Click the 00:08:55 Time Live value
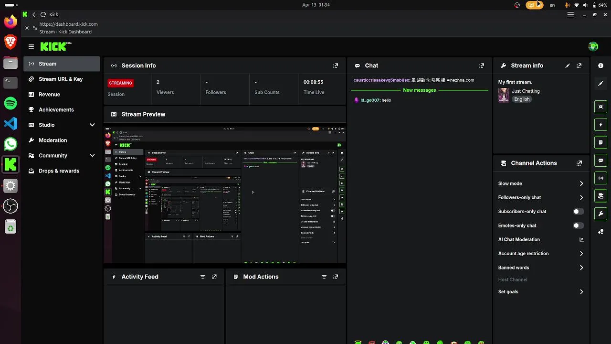The image size is (611, 344). pyautogui.click(x=313, y=82)
